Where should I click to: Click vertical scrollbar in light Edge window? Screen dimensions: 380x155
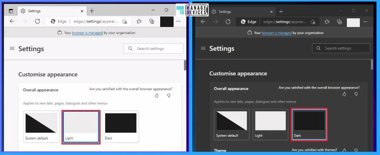[x=185, y=65]
